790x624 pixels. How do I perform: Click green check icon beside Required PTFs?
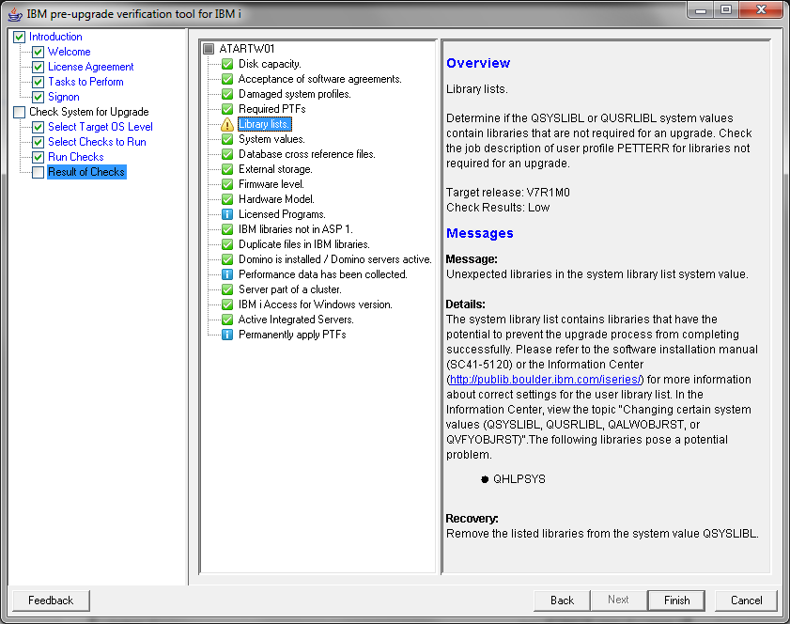point(226,109)
